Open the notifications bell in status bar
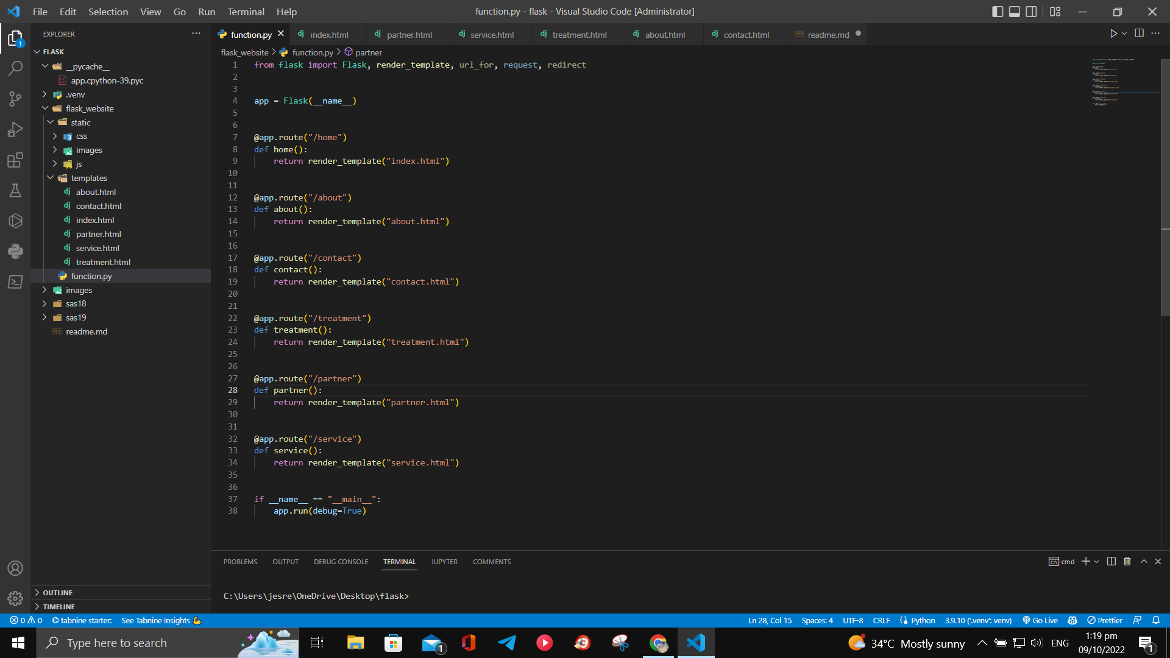 1157,620
